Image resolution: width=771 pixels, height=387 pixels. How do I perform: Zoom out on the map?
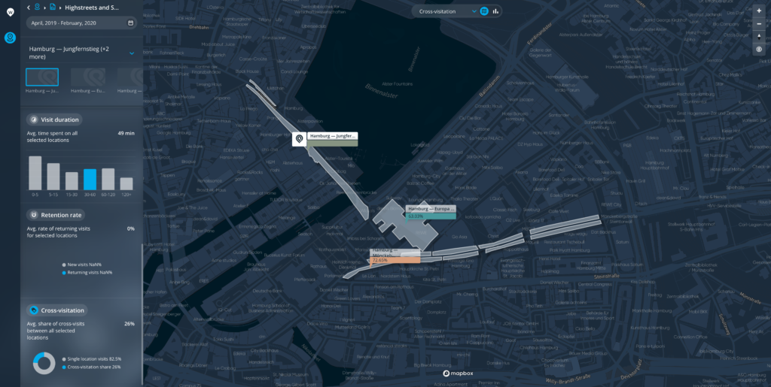[759, 23]
